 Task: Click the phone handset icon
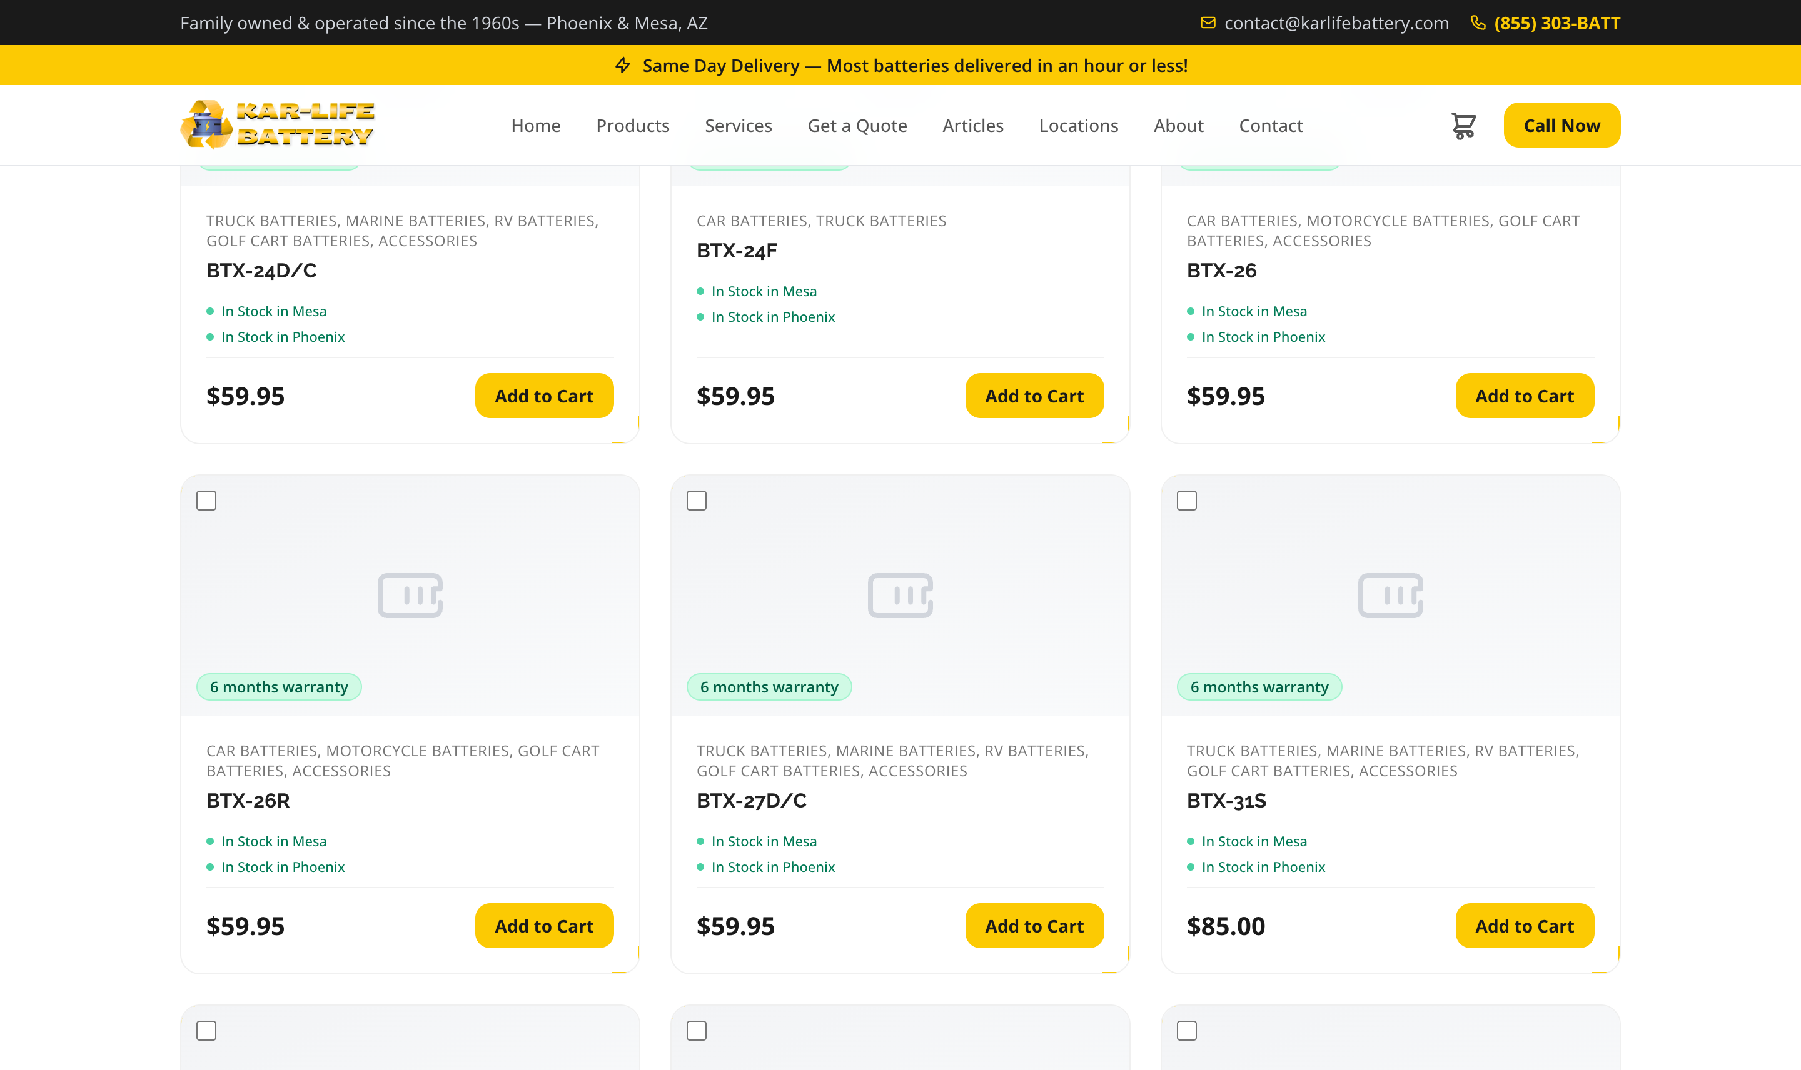pos(1478,23)
